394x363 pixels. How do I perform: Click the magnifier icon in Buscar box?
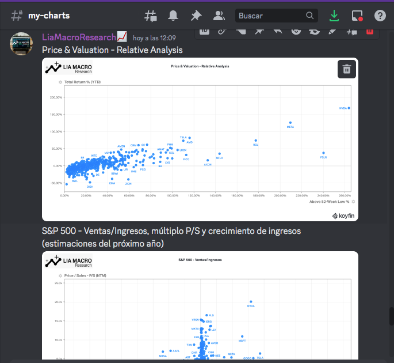pyautogui.click(x=310, y=16)
